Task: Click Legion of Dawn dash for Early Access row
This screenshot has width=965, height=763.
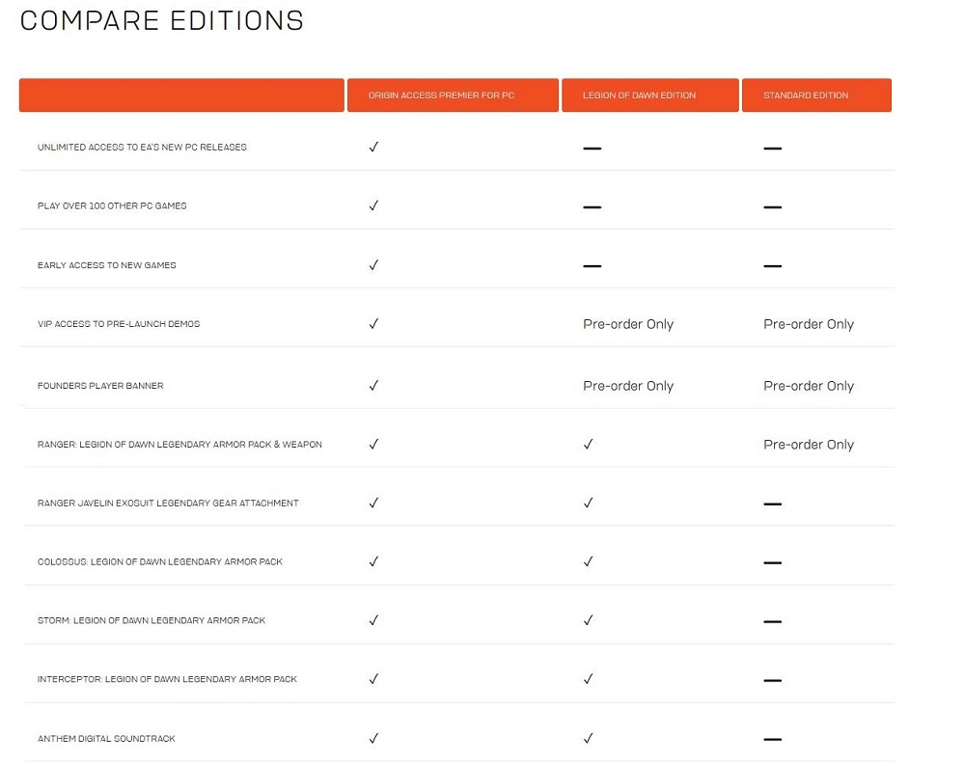Action: (x=592, y=266)
